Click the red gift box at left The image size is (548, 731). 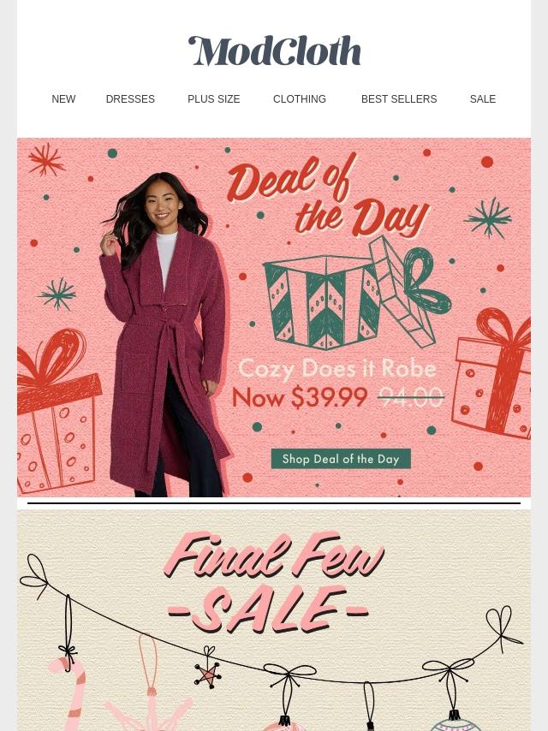coord(57,411)
